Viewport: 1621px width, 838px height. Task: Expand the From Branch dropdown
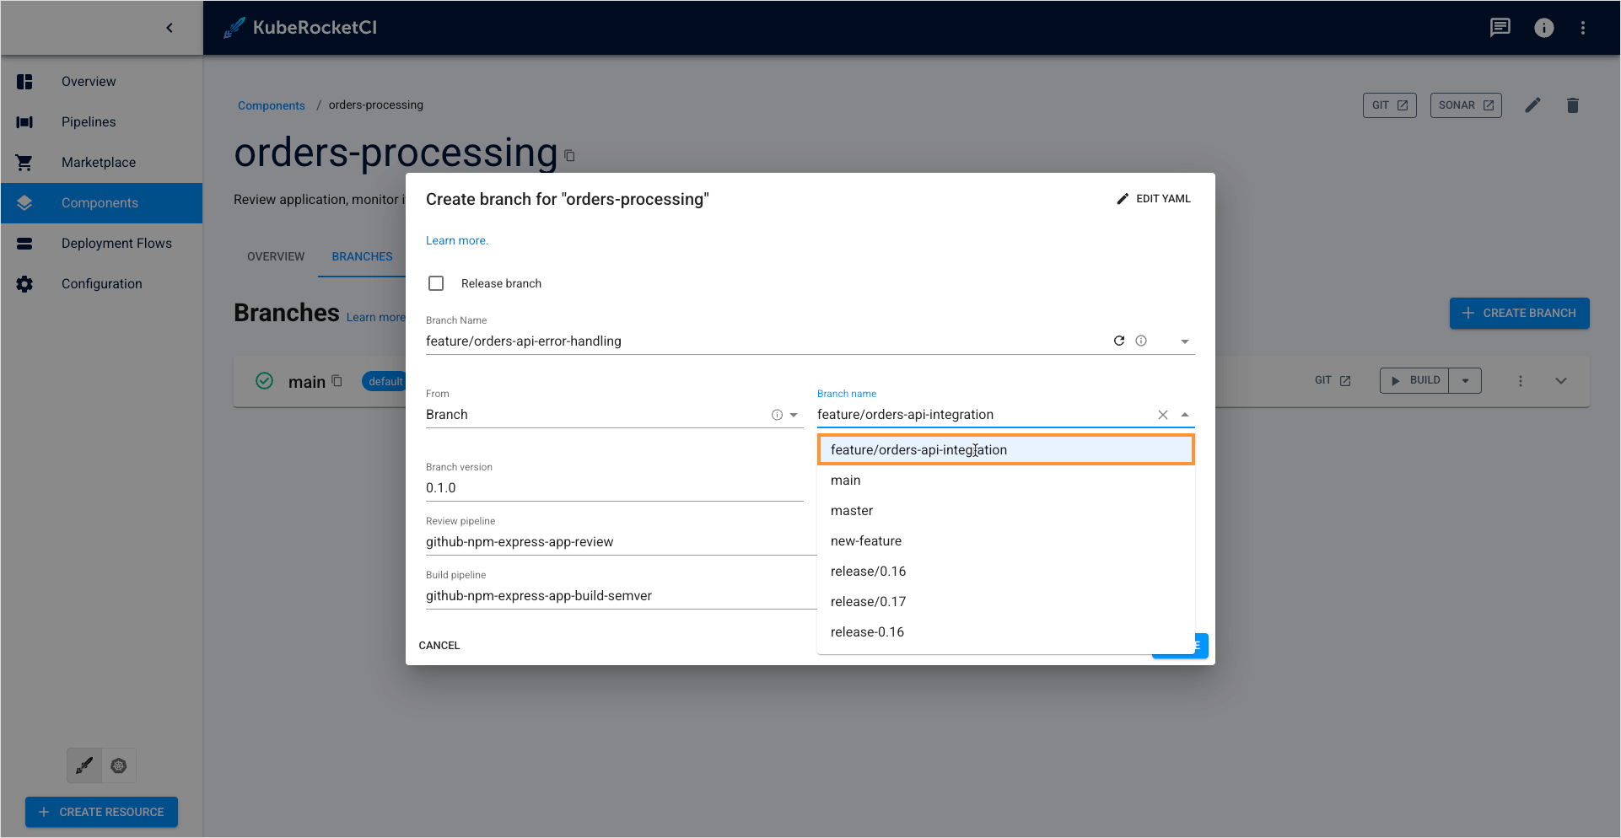[793, 414]
